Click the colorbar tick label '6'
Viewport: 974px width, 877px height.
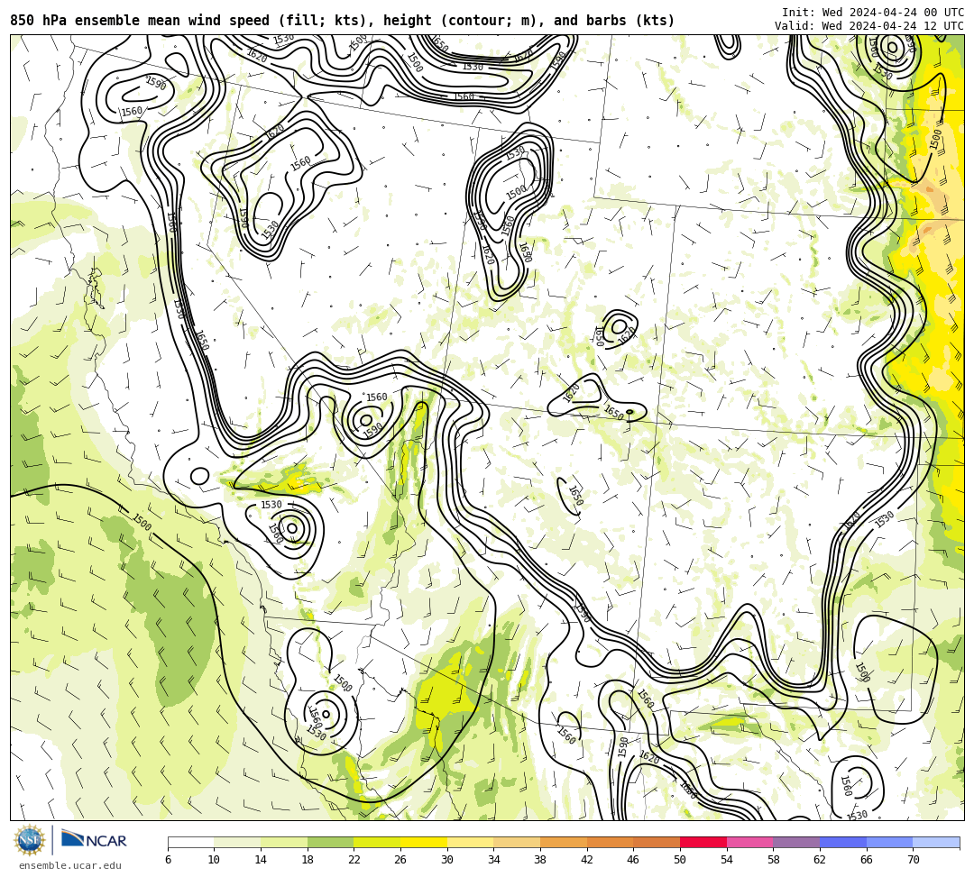(x=168, y=860)
